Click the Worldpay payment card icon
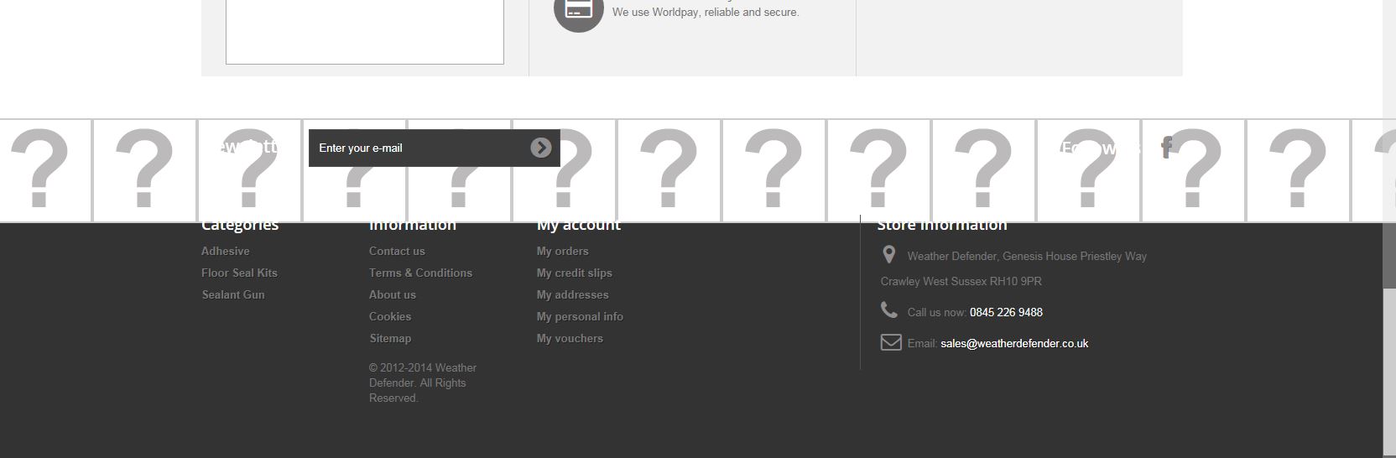This screenshot has height=458, width=1396. click(x=579, y=8)
